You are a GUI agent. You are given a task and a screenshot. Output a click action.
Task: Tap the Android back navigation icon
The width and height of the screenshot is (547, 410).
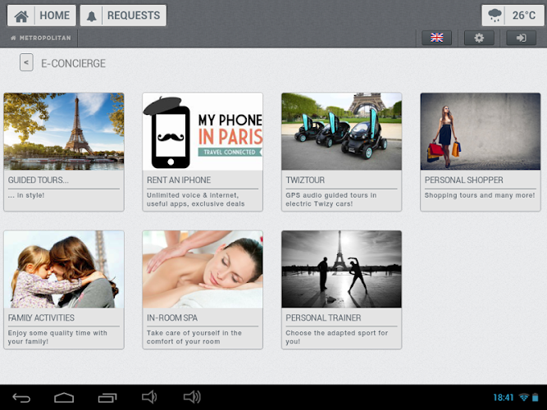(21, 398)
